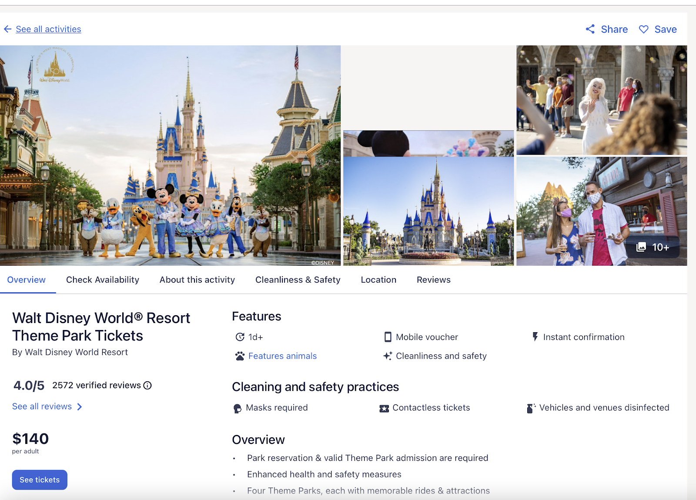Click the 2572 verified reviews text
Viewport: 696px width, 500px height.
[97, 385]
